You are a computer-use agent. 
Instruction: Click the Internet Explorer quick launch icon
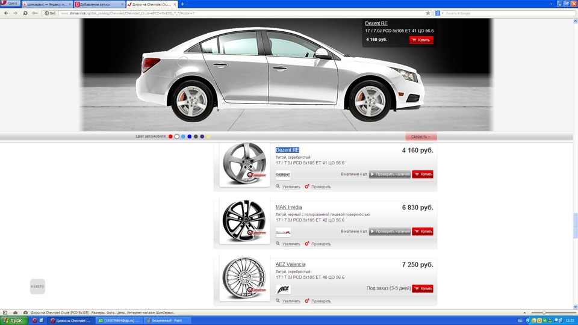(42, 321)
